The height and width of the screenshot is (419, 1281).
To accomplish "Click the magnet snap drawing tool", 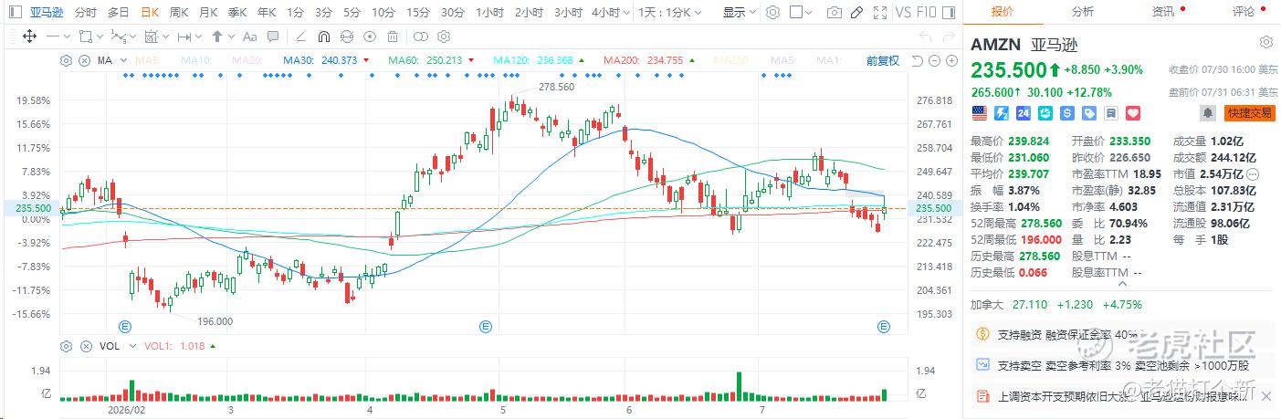I will (323, 37).
